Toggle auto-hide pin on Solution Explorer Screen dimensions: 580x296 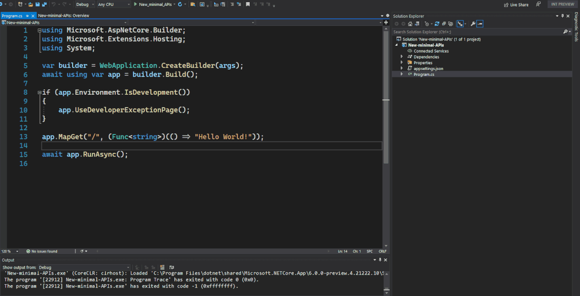[563, 16]
